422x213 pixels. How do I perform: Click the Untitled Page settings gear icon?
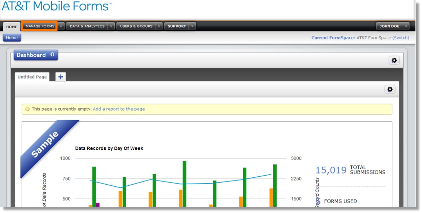[390, 89]
